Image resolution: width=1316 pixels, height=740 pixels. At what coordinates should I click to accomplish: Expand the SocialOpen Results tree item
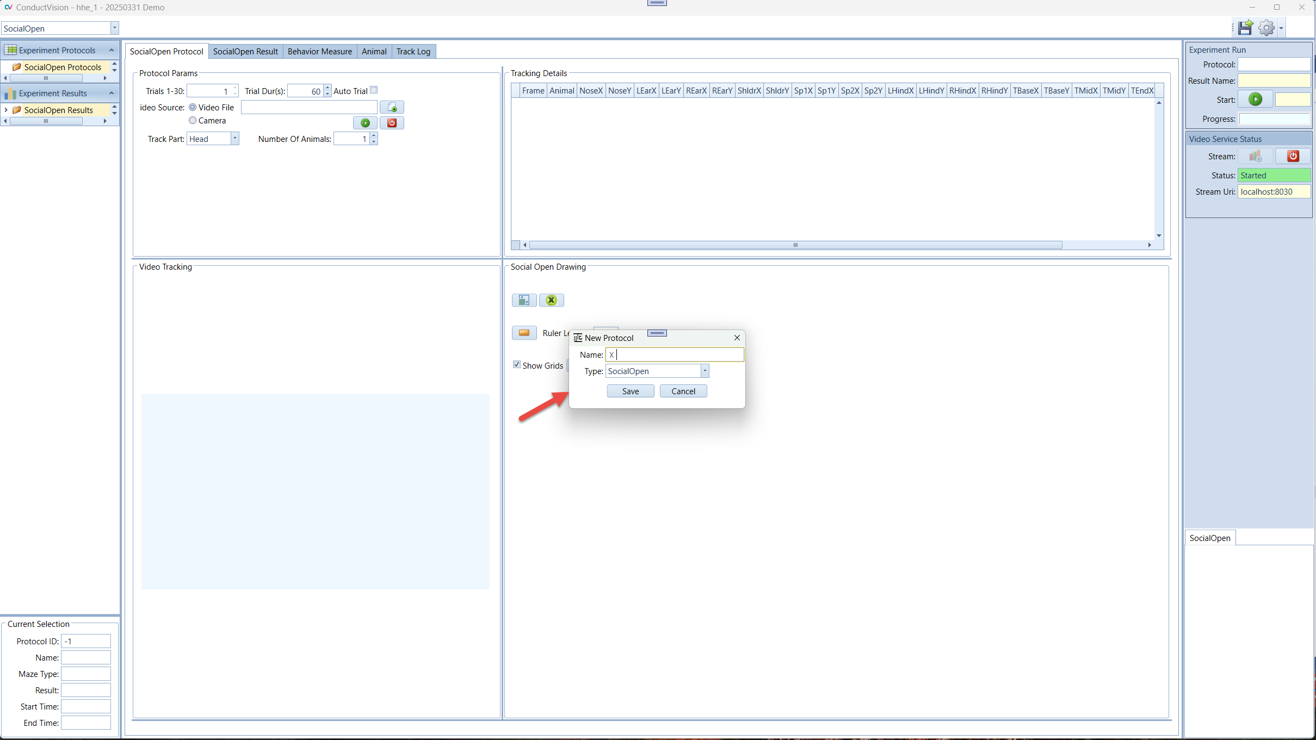5,110
